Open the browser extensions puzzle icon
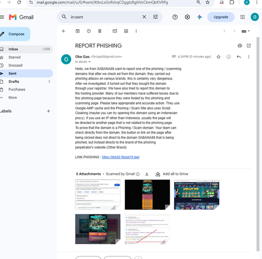The width and height of the screenshot is (262, 259). 232,2
